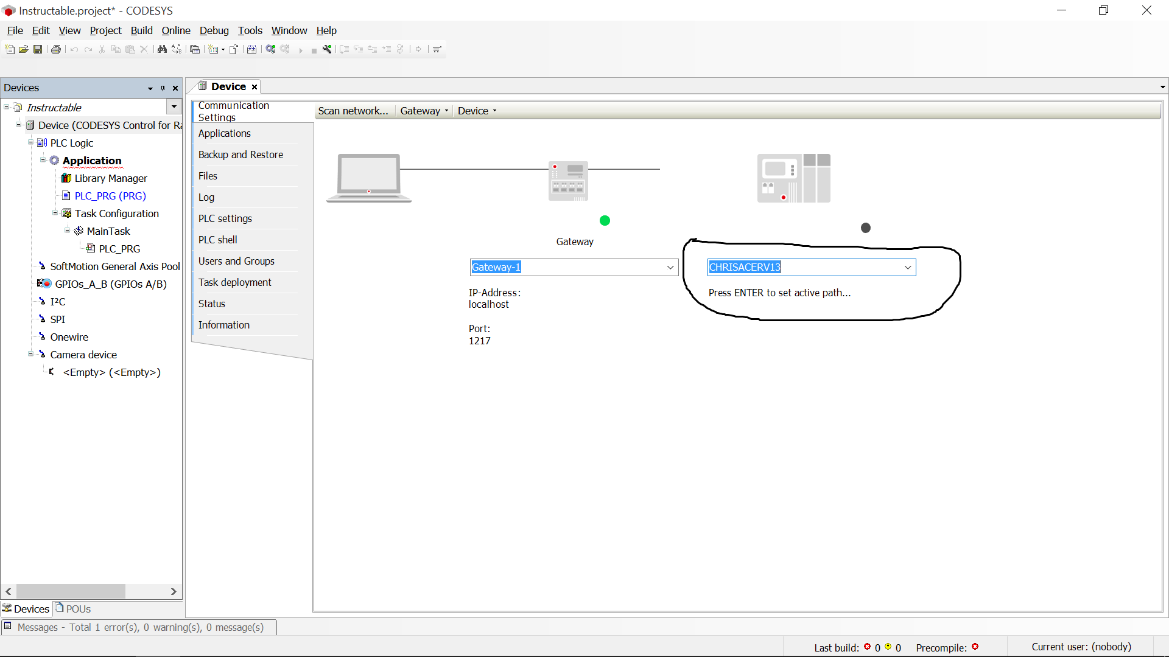Select Backup and Restore in the settings list

pos(240,155)
